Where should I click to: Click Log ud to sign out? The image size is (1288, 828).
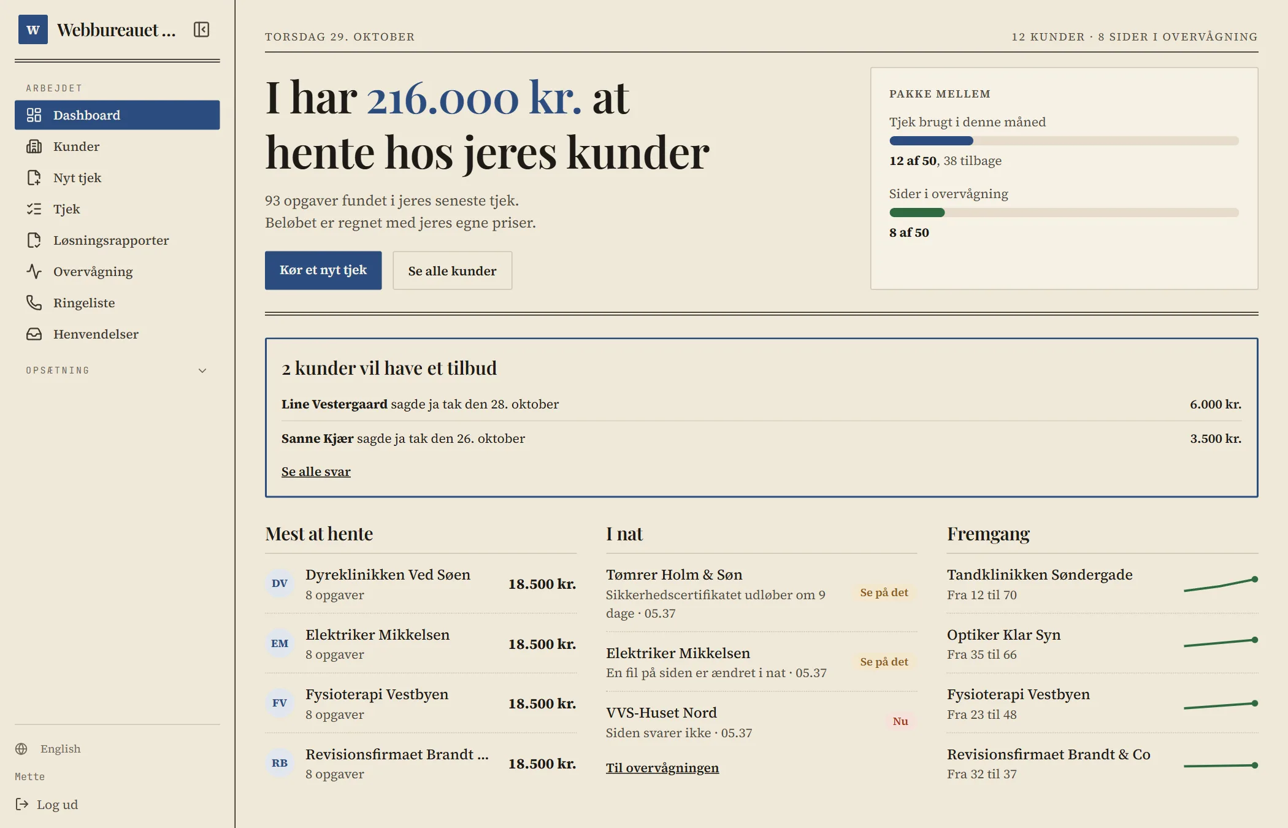tap(47, 804)
